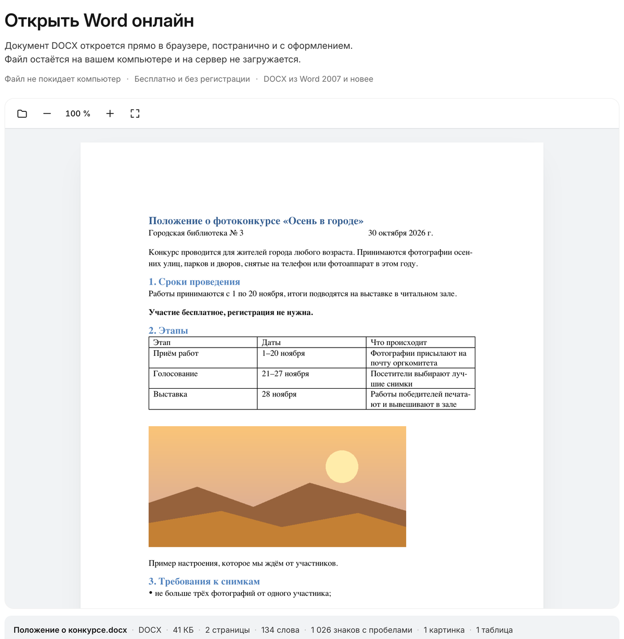This screenshot has width=624, height=639.
Task: Enter fullscreen view with the corners icon
Action: click(x=135, y=113)
